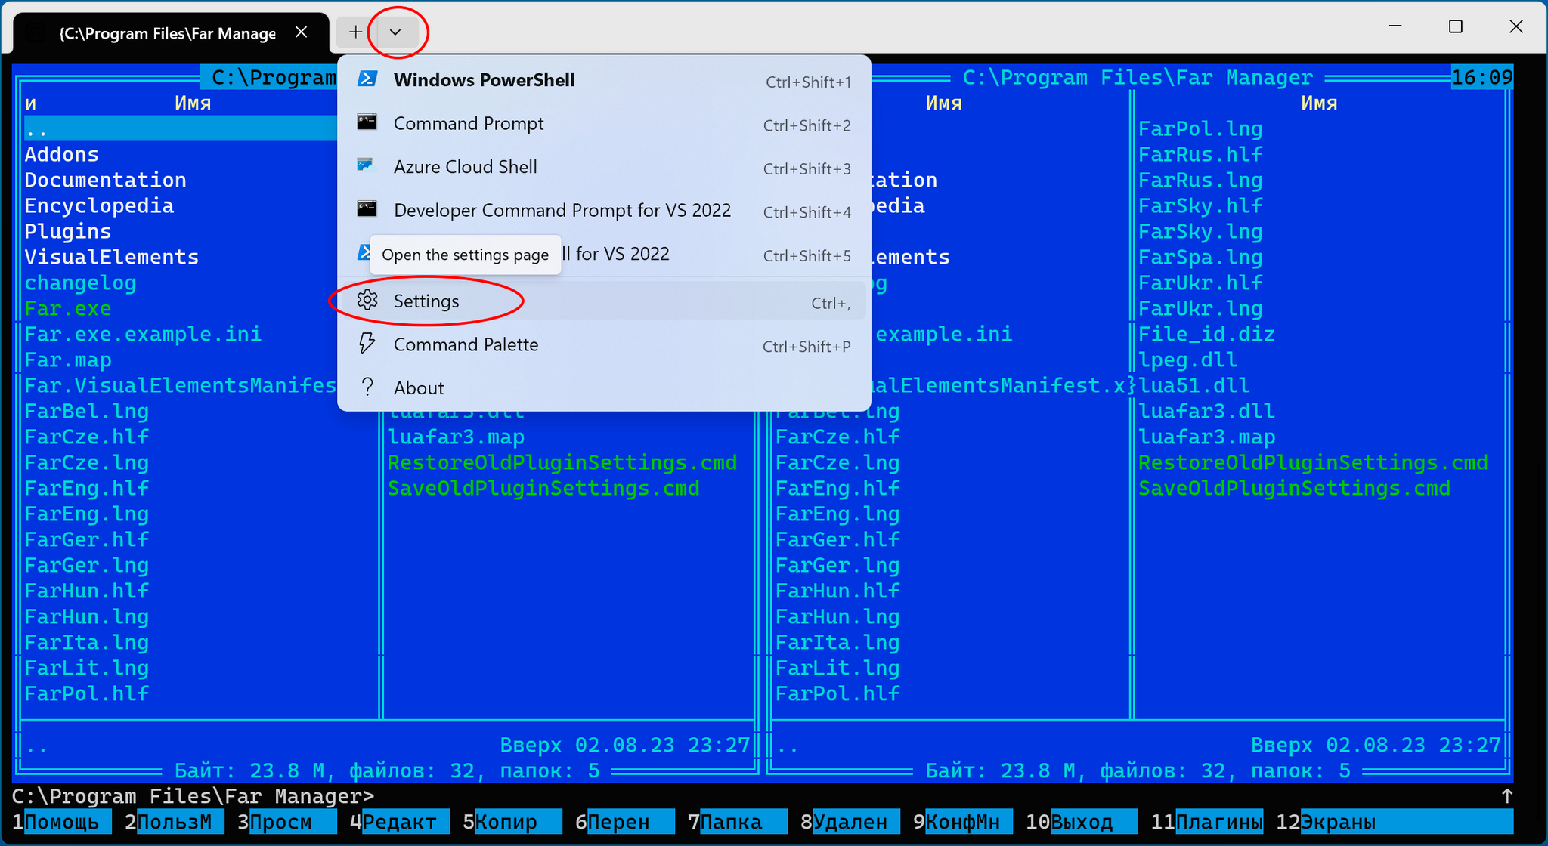Viewport: 1548px width, 846px height.
Task: Select Plugins folder in left panel
Action: pos(68,231)
